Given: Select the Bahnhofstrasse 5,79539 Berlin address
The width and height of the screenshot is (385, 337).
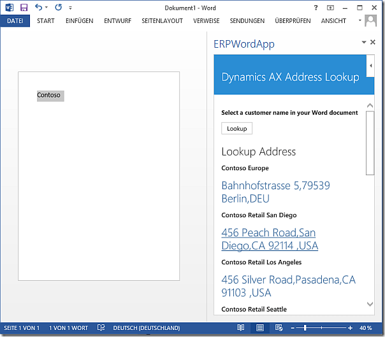Looking at the screenshot, I should pos(275,192).
